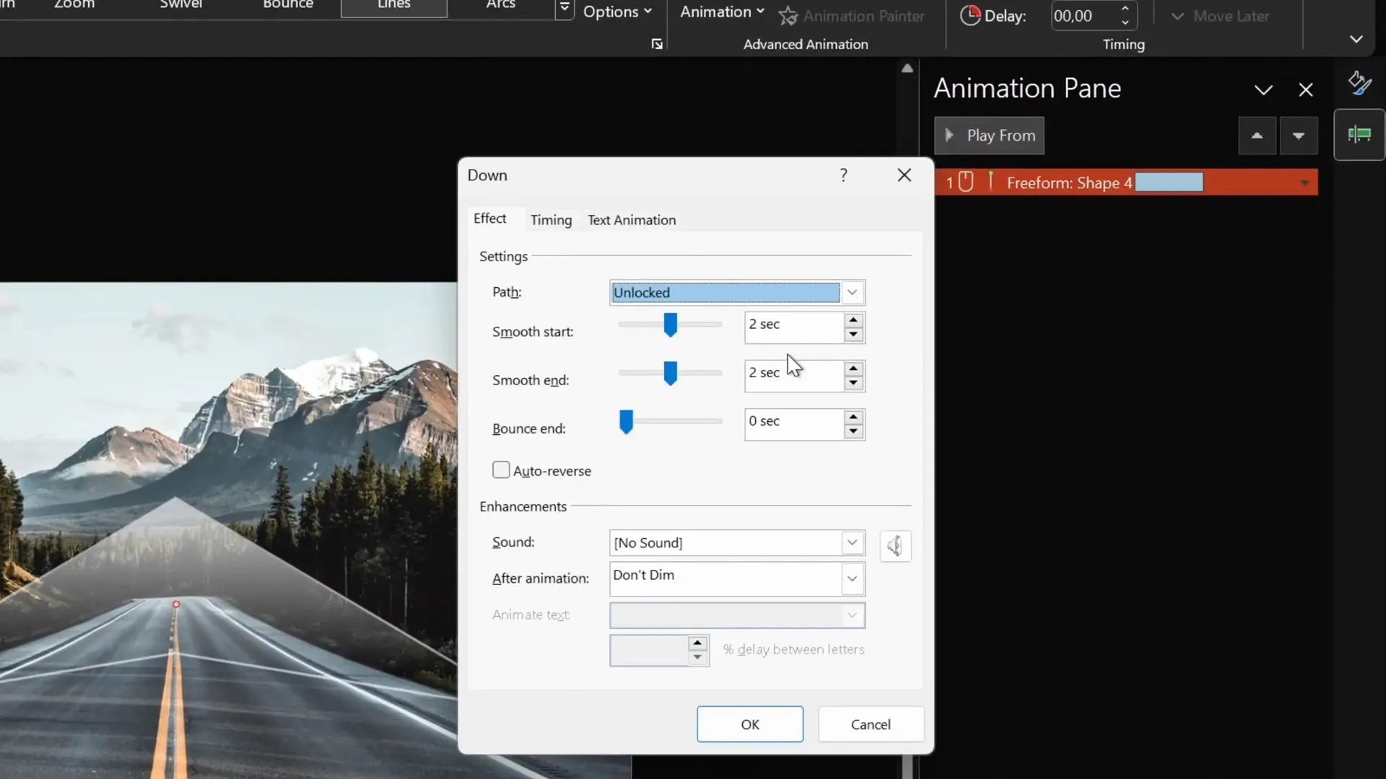Open the Designer pencil icon at top right
The image size is (1386, 779).
pyautogui.click(x=1360, y=83)
